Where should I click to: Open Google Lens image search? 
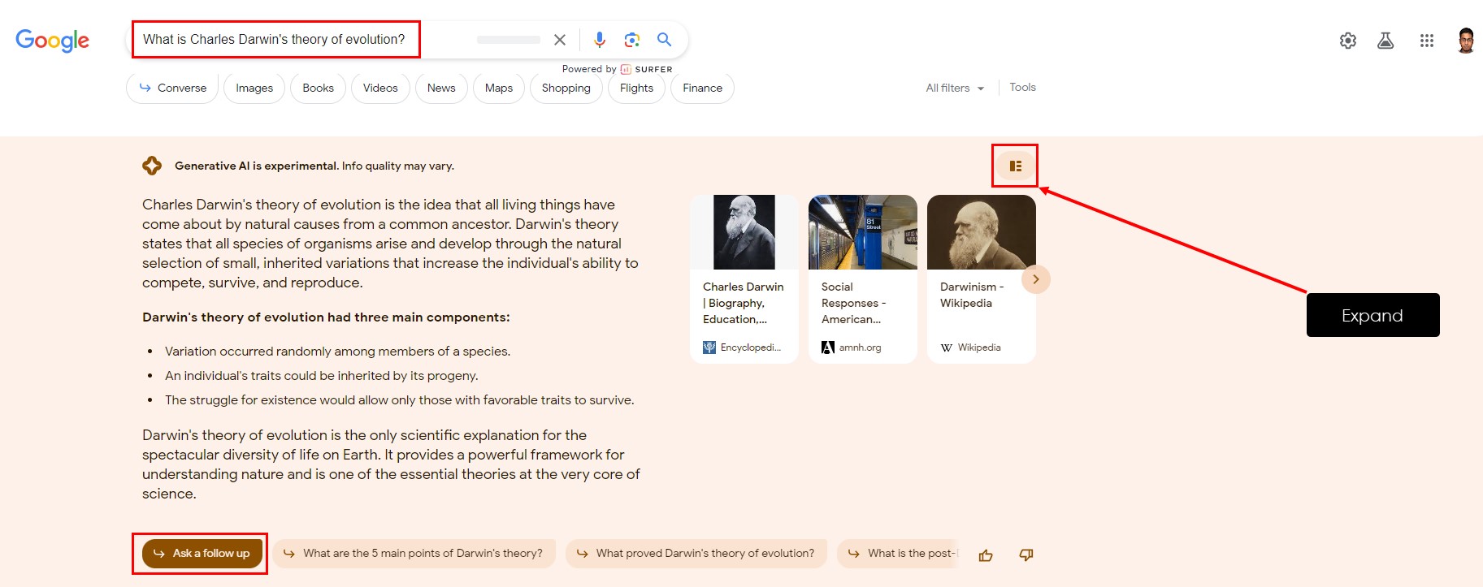631,40
